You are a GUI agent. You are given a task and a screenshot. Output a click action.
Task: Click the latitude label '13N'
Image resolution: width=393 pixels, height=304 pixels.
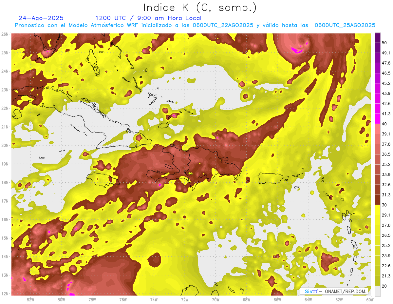5,275
